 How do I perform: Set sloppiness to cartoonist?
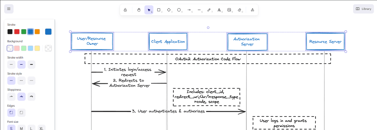click(x=31, y=97)
